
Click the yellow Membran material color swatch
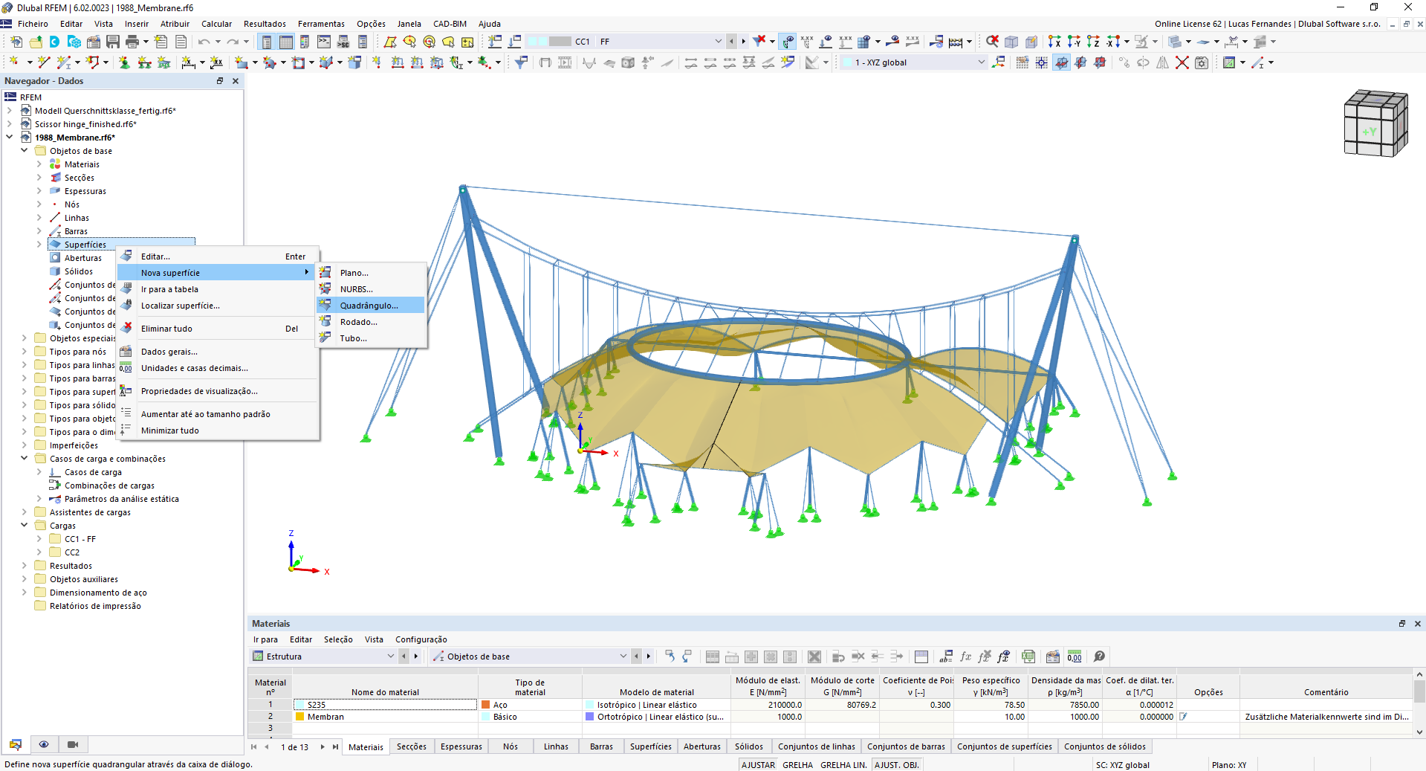pos(300,717)
